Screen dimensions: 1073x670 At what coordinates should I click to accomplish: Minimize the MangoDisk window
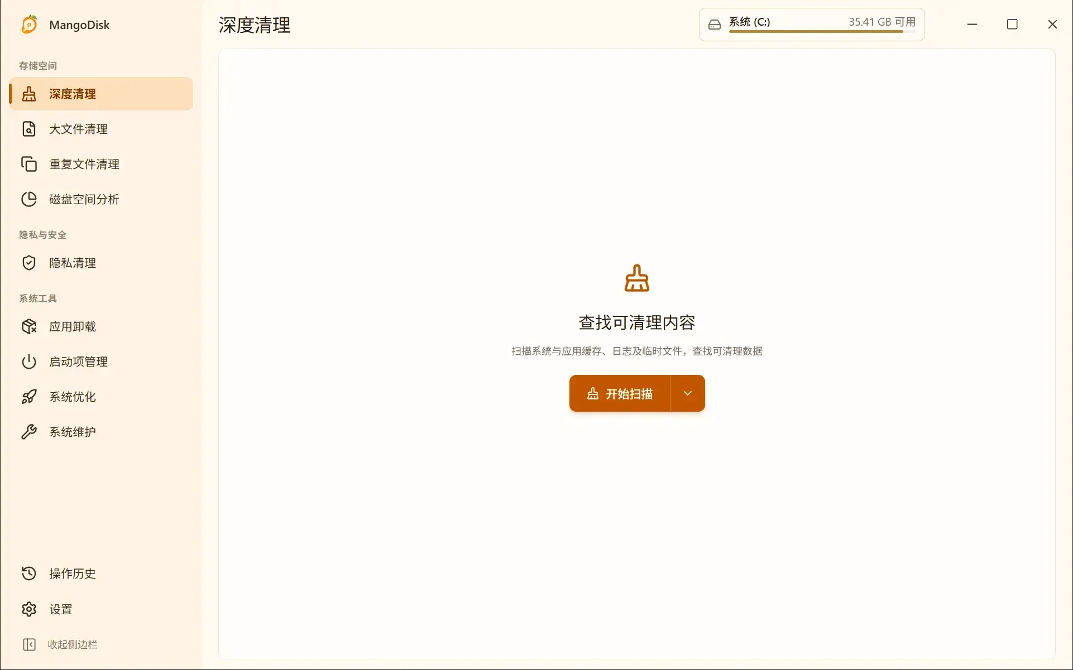coord(972,25)
